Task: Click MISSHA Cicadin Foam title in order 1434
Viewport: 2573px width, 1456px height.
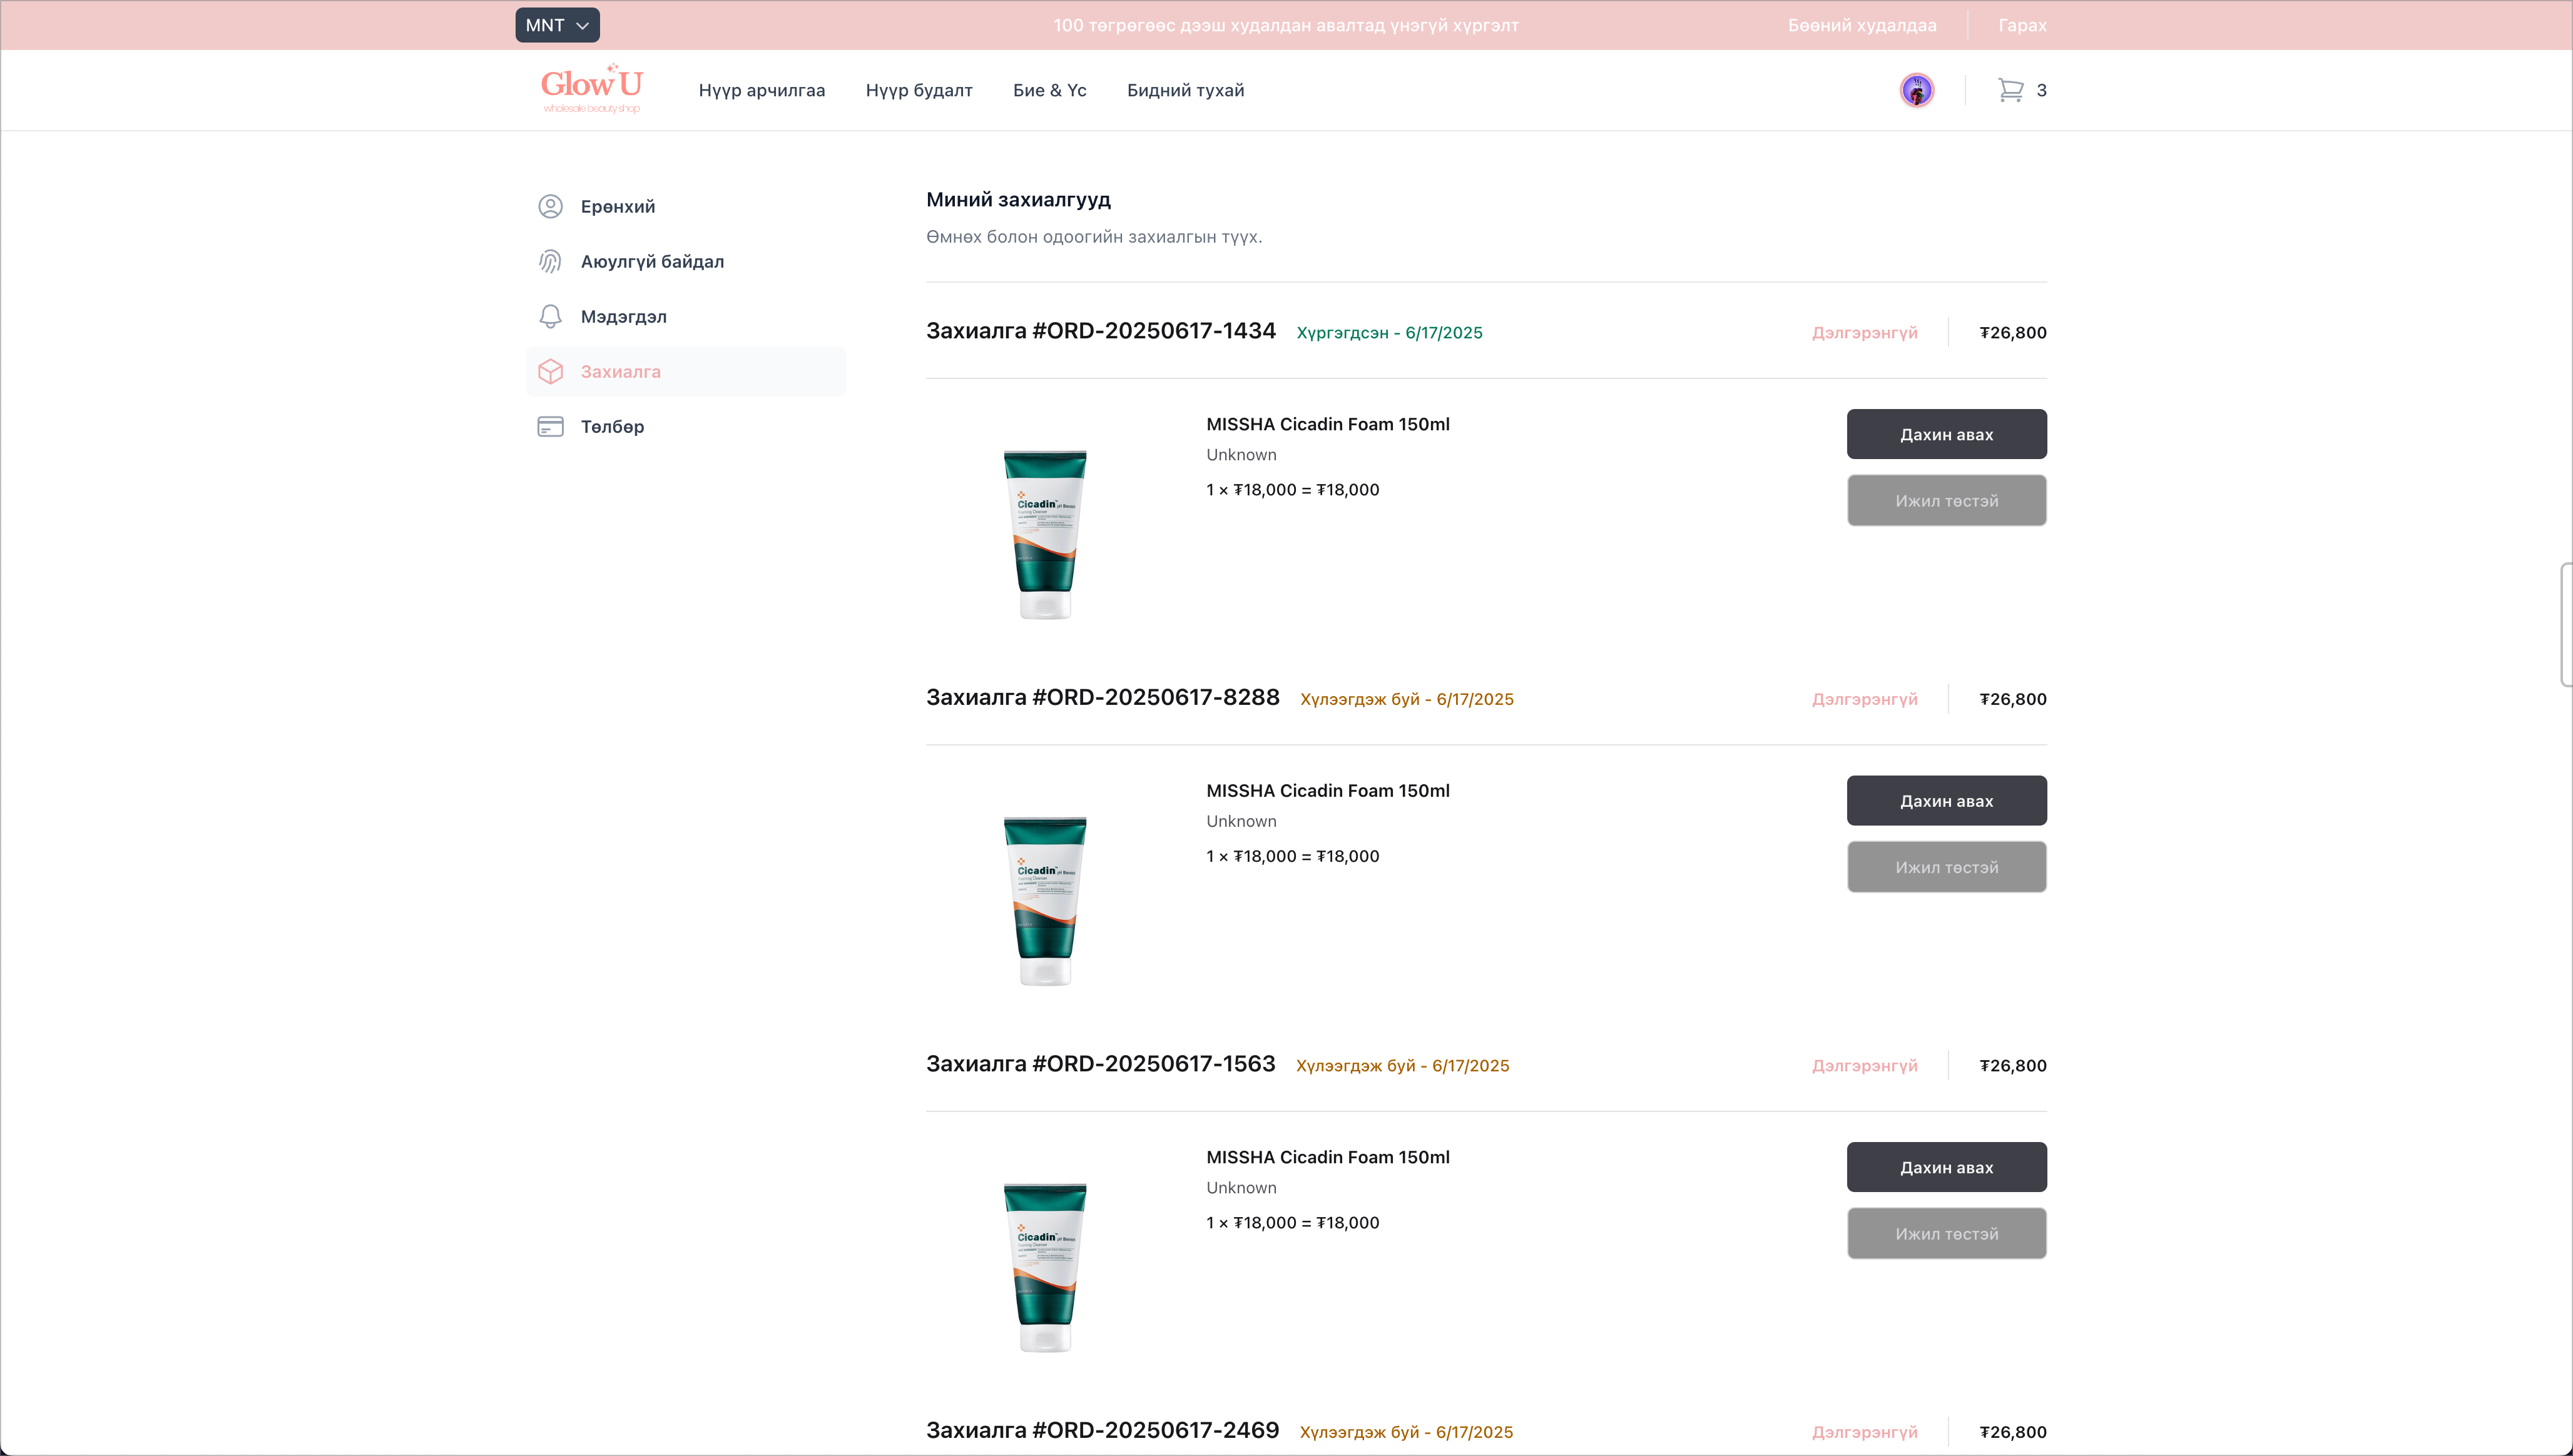Action: [x=1328, y=424]
